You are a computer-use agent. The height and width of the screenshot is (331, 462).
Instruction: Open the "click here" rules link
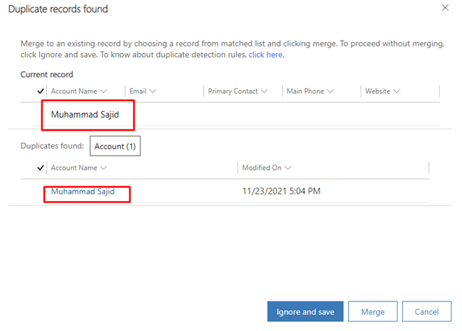point(266,55)
